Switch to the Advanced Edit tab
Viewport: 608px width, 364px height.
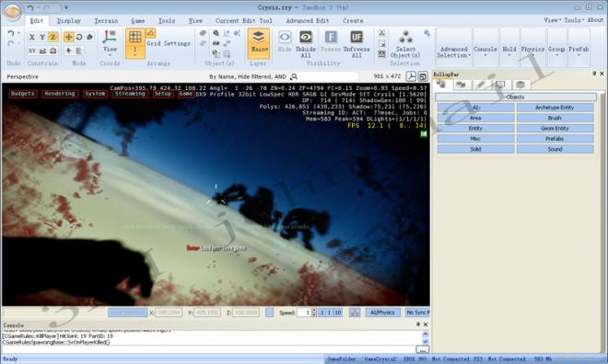(307, 21)
